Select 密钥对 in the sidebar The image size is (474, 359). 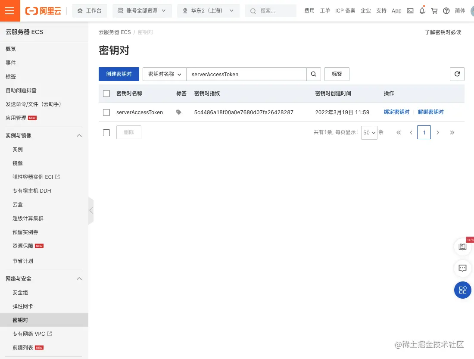(44, 320)
